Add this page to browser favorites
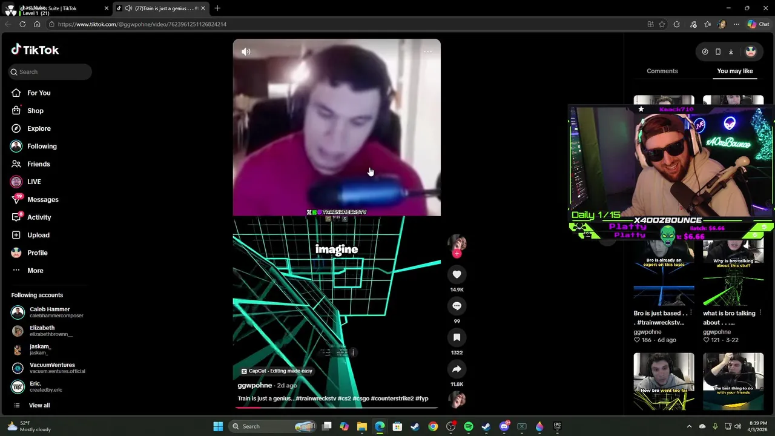The height and width of the screenshot is (436, 775). (662, 24)
